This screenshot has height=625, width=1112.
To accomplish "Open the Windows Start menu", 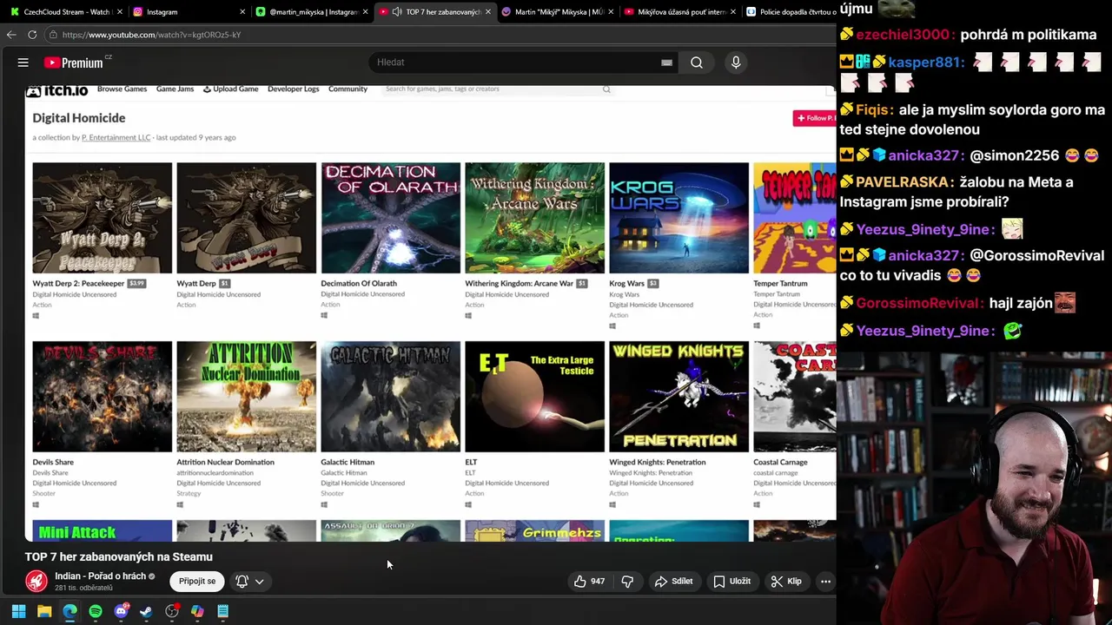I will click(18, 611).
